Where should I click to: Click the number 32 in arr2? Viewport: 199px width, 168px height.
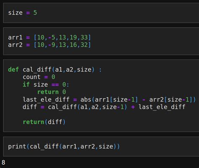(x=84, y=45)
